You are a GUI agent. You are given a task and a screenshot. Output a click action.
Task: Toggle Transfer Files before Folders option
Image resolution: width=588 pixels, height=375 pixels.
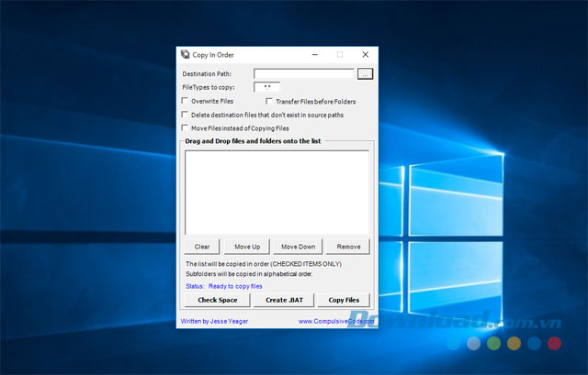point(269,101)
